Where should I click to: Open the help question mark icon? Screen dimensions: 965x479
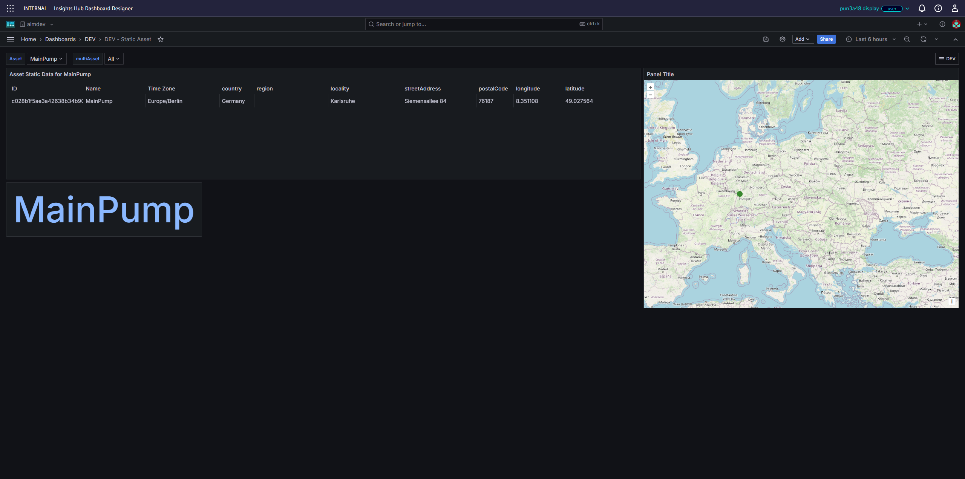pos(942,24)
